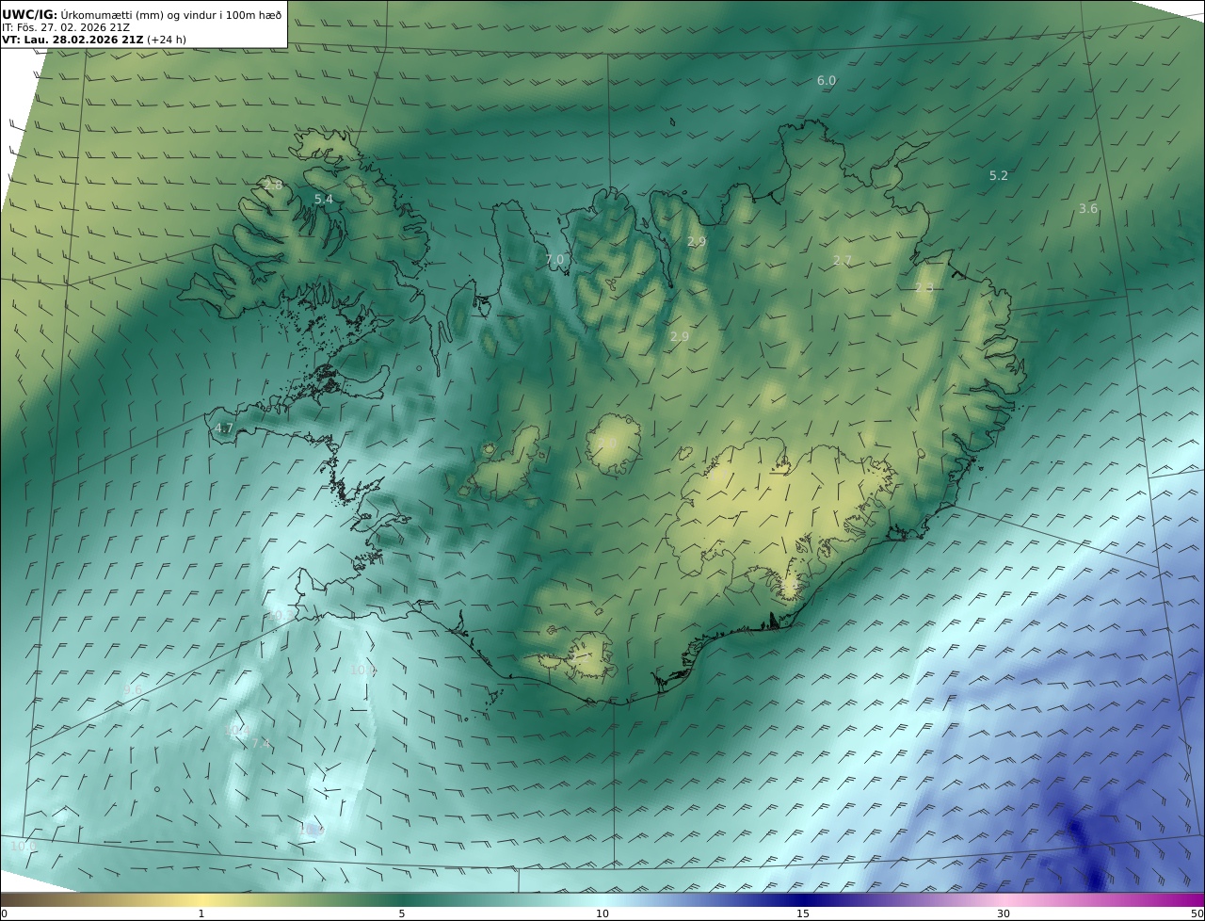Click the 9.6 precipitation value label
This screenshot has width=1205, height=921.
pos(133,690)
